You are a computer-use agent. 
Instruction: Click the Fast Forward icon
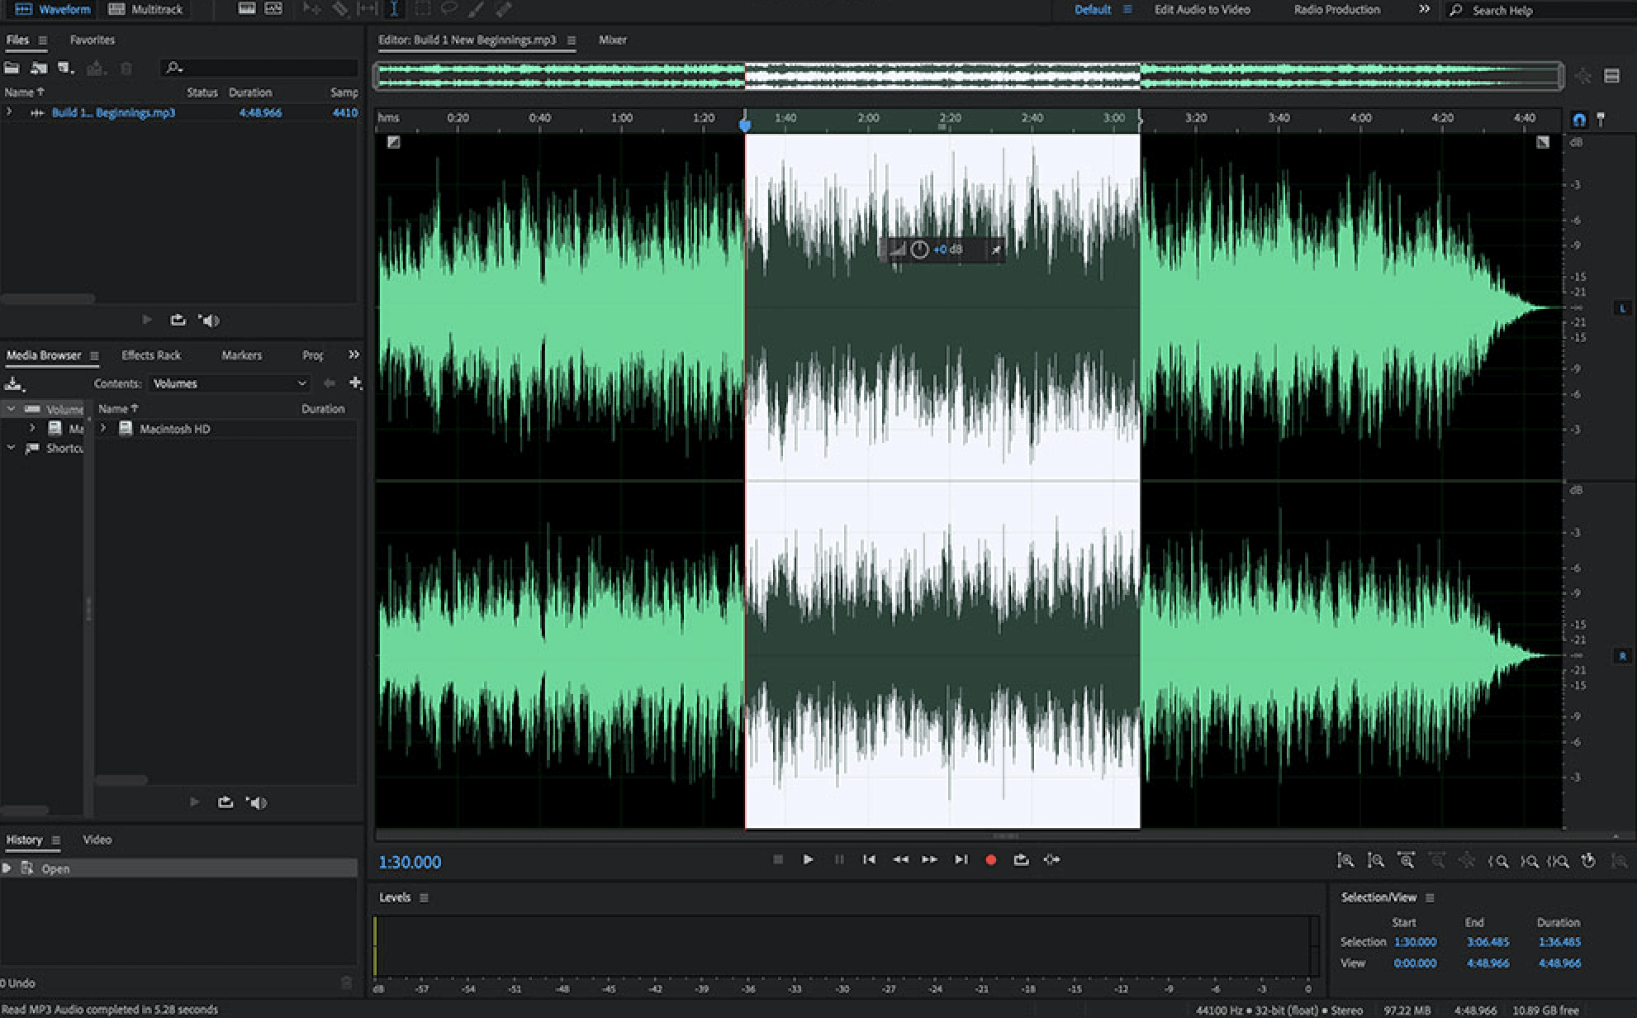click(x=929, y=859)
